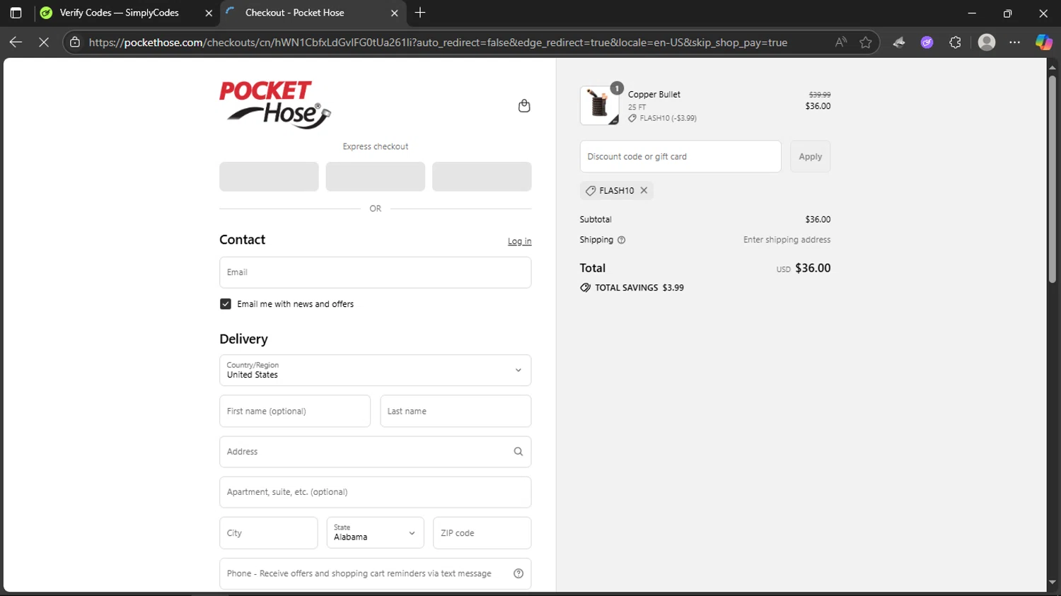
Task: Close the Checkout Pocket Hose tab
Action: (x=395, y=13)
